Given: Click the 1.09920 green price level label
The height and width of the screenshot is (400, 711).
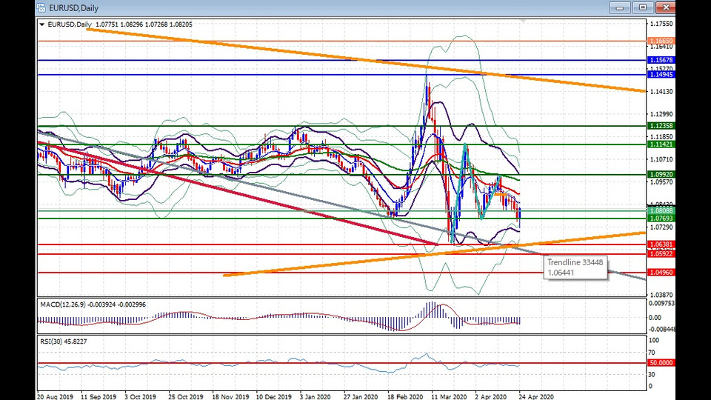Looking at the screenshot, I should [661, 174].
